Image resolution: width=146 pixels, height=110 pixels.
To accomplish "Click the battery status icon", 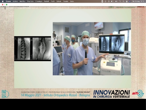I will click(x=112, y=1).
